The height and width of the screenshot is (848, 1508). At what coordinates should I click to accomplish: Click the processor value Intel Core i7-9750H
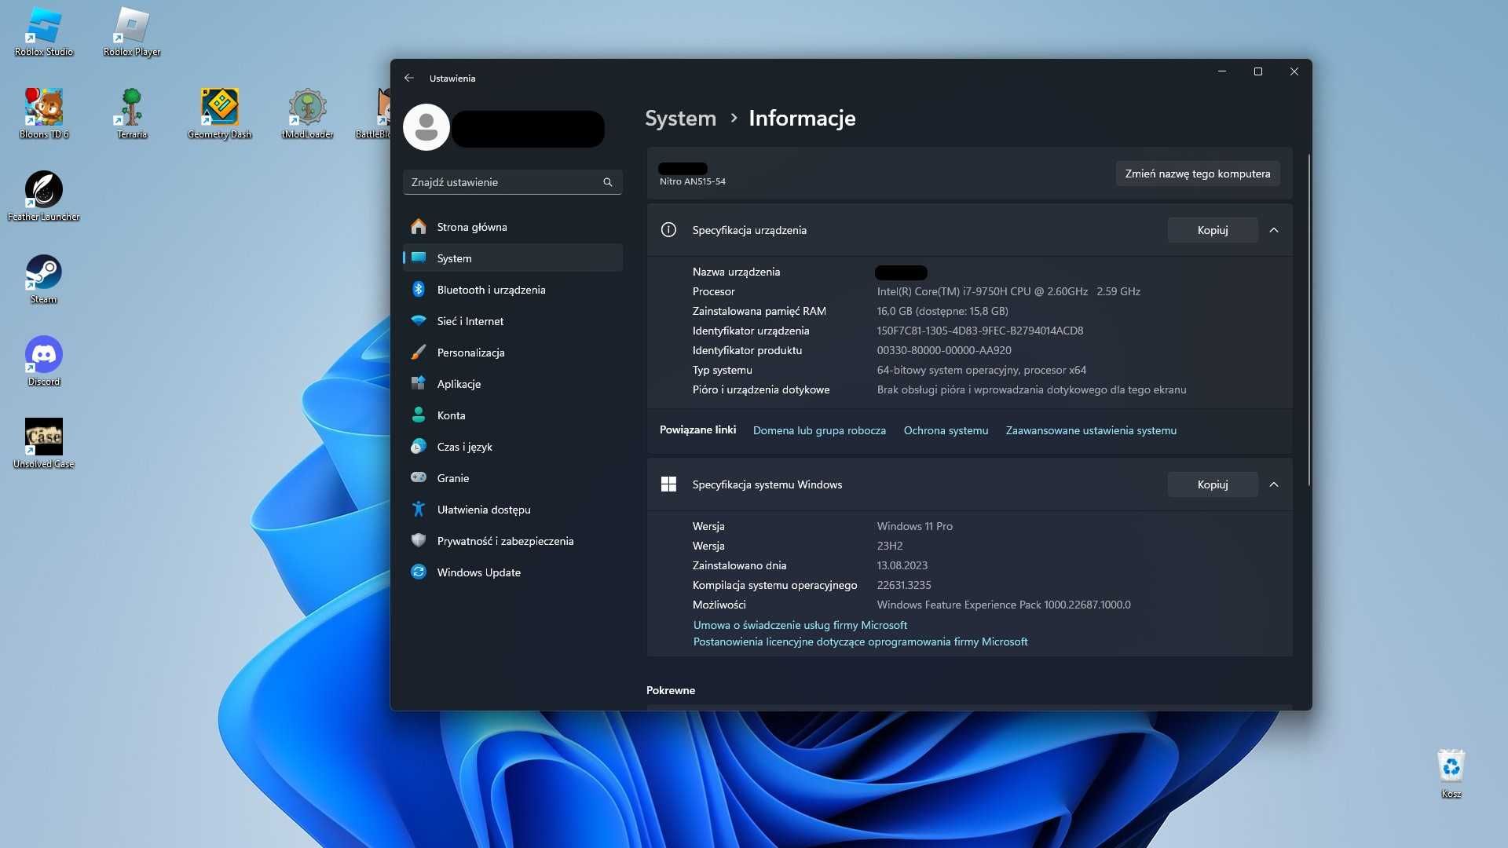click(1008, 291)
